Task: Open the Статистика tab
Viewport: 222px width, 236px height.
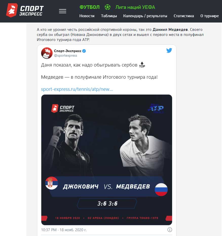Action: coord(184,16)
